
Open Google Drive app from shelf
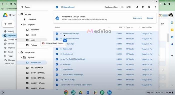tap(80, 93)
